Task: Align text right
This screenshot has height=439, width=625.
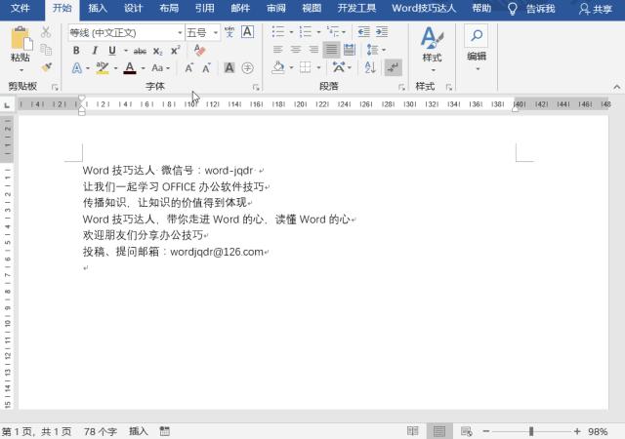Action: [x=313, y=50]
